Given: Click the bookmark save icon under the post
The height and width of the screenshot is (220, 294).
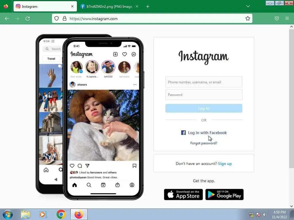Looking at the screenshot, I should tap(134, 166).
